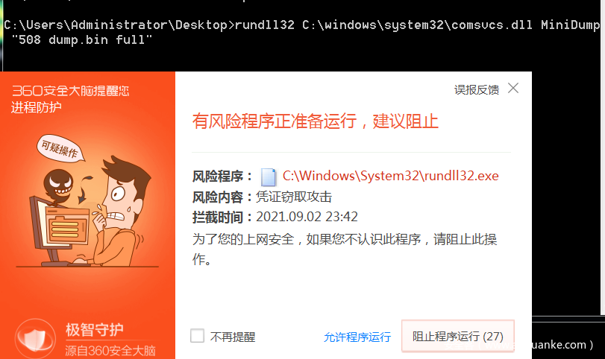Close the 360 warning popup
The width and height of the screenshot is (605, 359).
pyautogui.click(x=513, y=88)
